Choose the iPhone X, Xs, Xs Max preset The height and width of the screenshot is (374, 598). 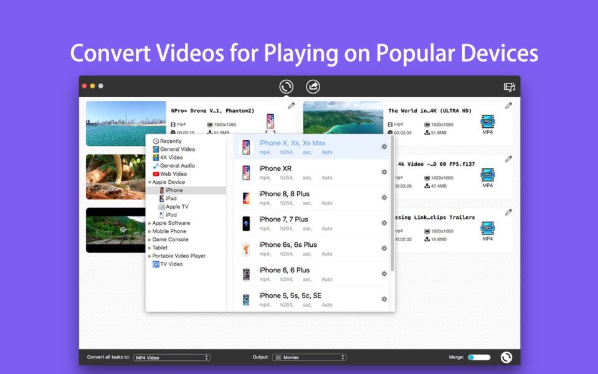pyautogui.click(x=312, y=146)
